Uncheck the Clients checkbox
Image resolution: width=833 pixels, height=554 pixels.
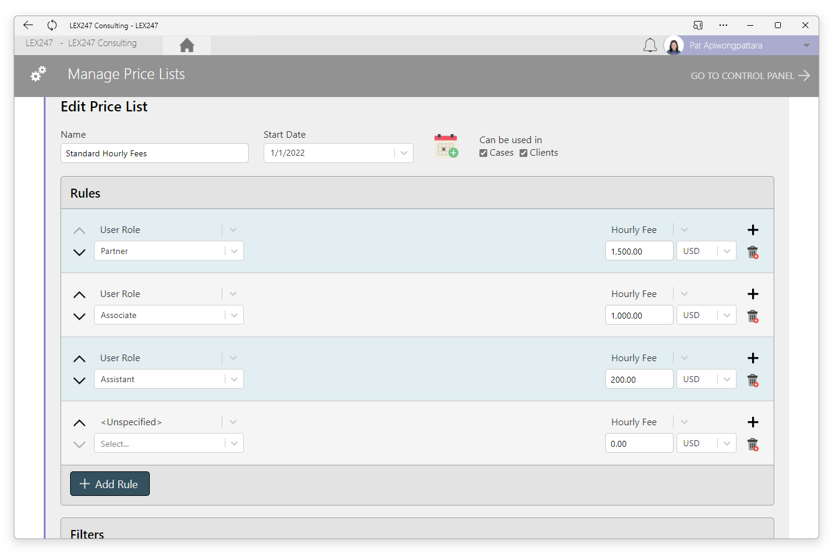[523, 153]
